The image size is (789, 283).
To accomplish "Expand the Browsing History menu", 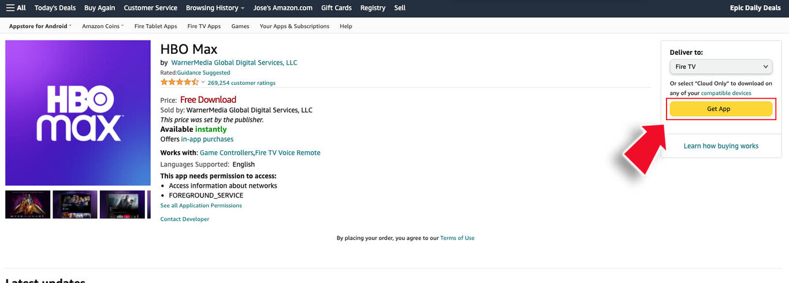I will coord(215,8).
